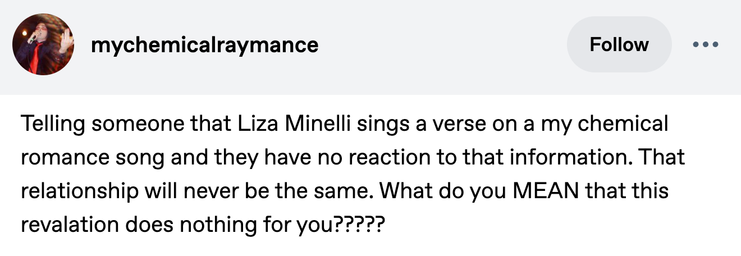The image size is (741, 256).
Task: Open the mychemicalraymance username link
Action: [204, 45]
